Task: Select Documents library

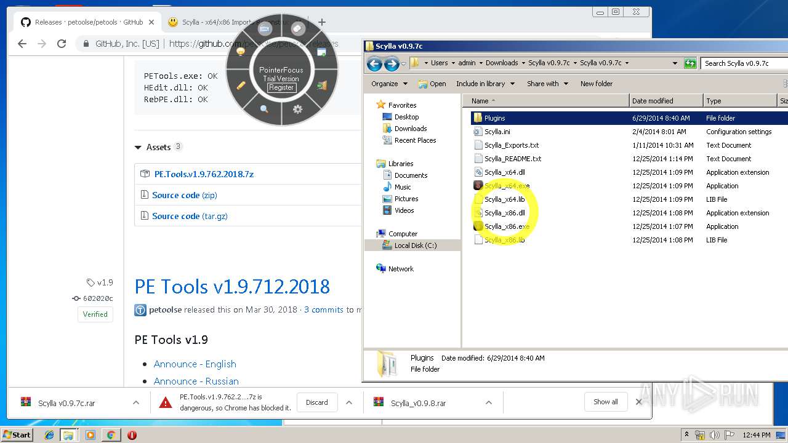Action: 411,175
